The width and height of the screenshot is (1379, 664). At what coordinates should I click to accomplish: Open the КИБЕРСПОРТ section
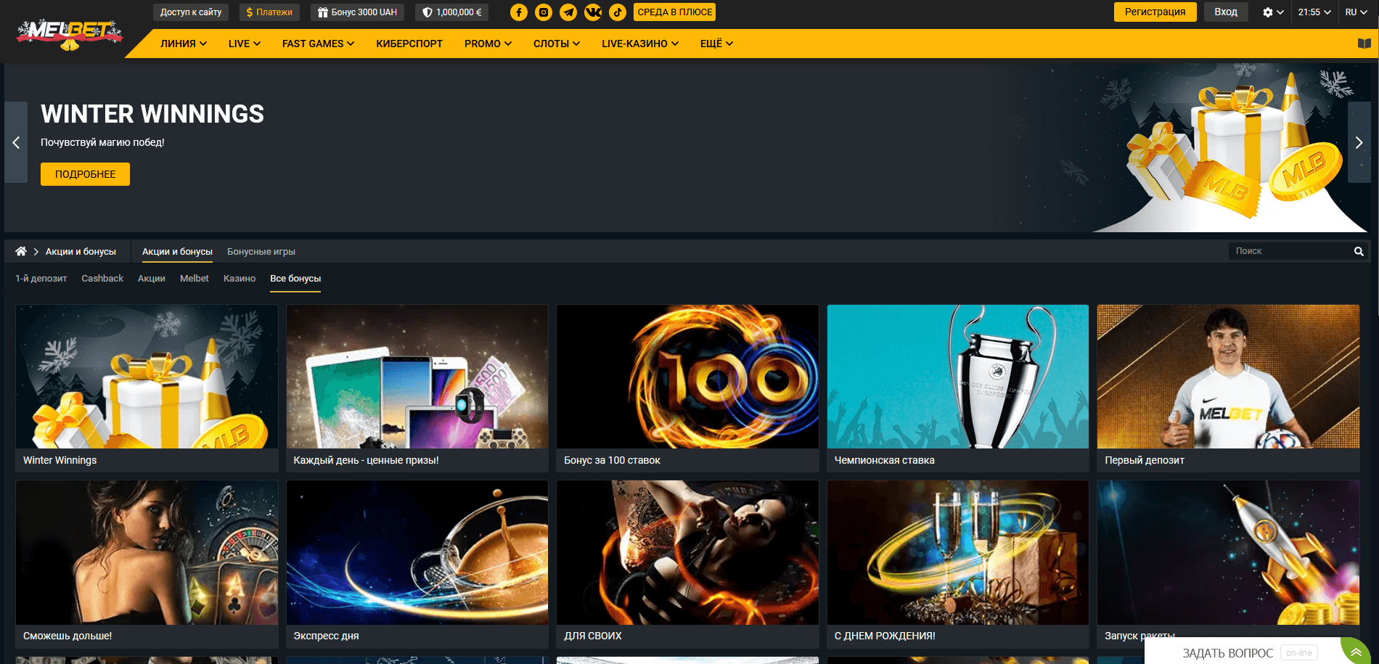coord(409,44)
